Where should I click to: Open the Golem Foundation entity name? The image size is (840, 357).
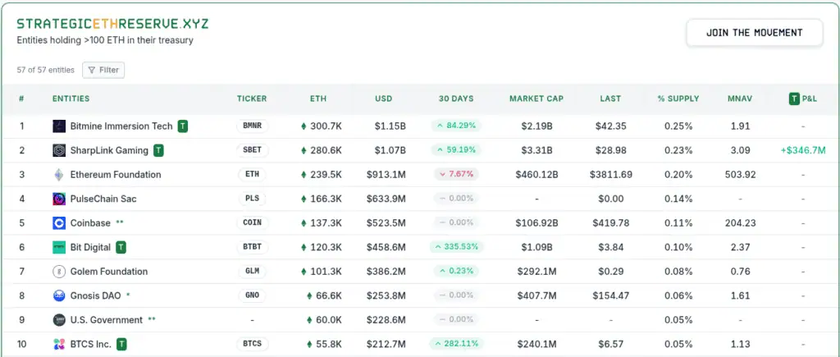point(109,272)
